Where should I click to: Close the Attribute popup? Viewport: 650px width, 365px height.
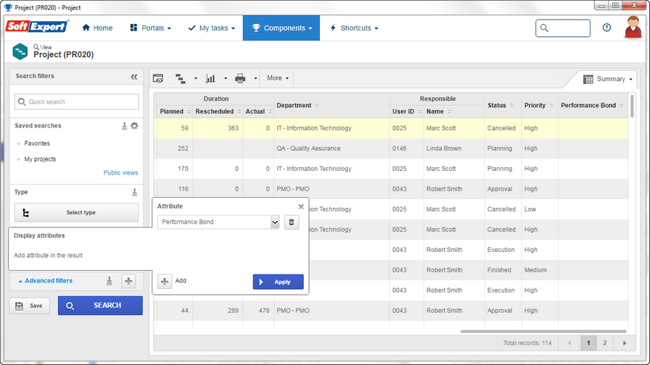coord(301,206)
